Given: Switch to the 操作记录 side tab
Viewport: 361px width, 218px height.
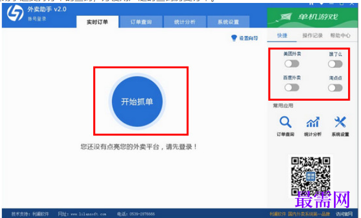Looking at the screenshot, I should (x=313, y=35).
